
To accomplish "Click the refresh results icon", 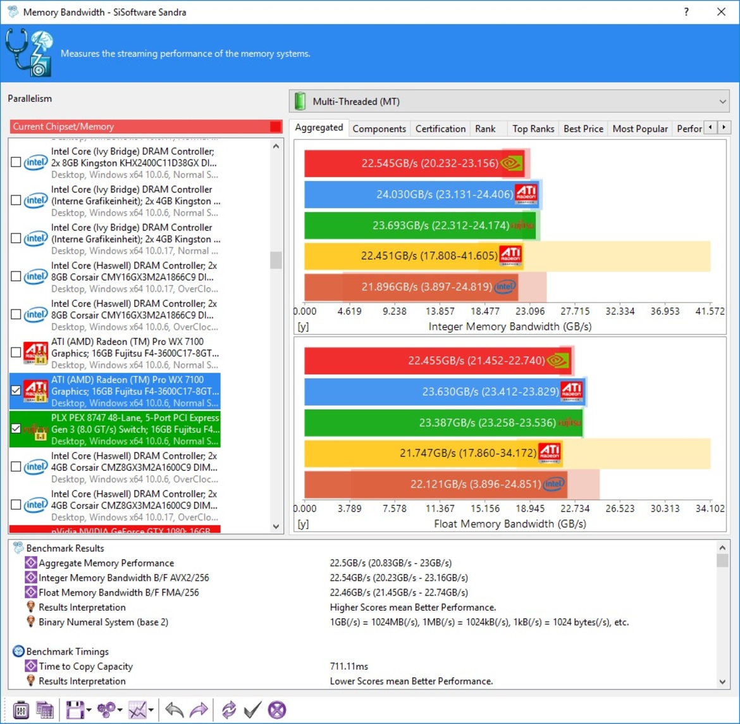I will coord(229,710).
